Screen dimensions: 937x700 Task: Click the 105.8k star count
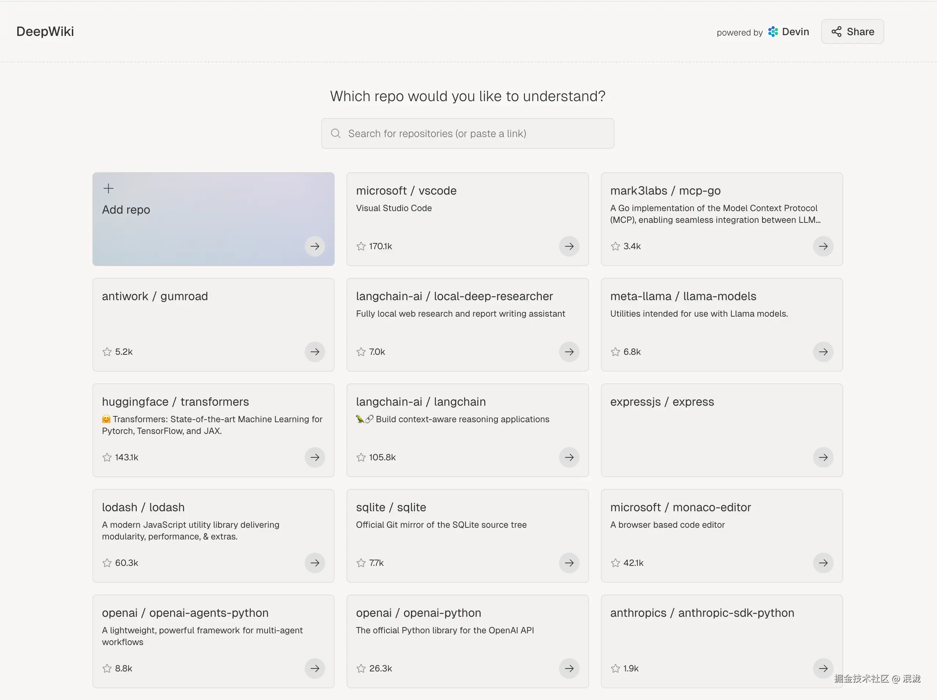(382, 457)
